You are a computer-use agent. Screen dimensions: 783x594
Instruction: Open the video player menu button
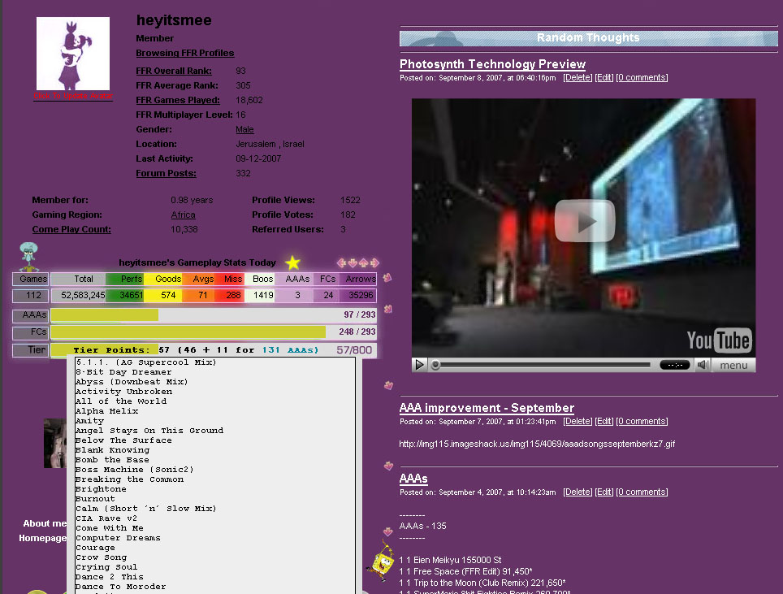pos(733,365)
